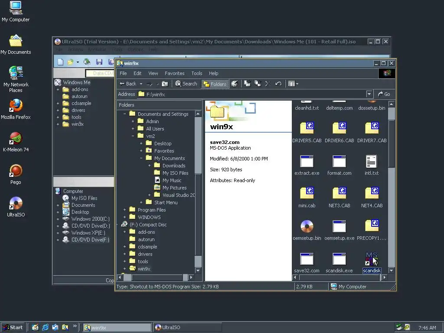Image resolution: width=444 pixels, height=333 pixels.
Task: Click the Undo toolbar icon
Action: [278, 84]
